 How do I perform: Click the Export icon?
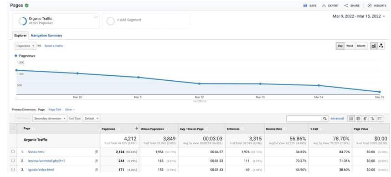click(324, 5)
